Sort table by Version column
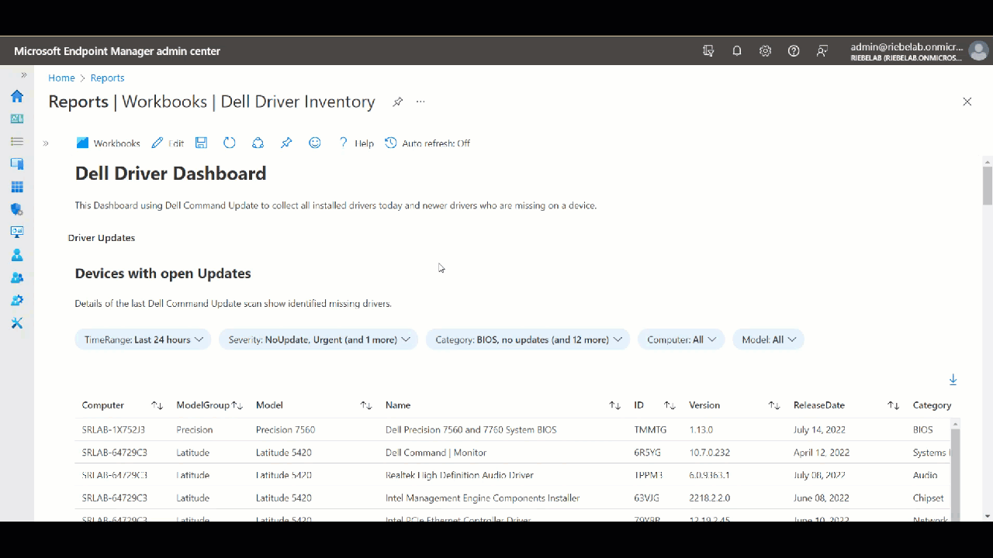The image size is (993, 558). pos(774,405)
